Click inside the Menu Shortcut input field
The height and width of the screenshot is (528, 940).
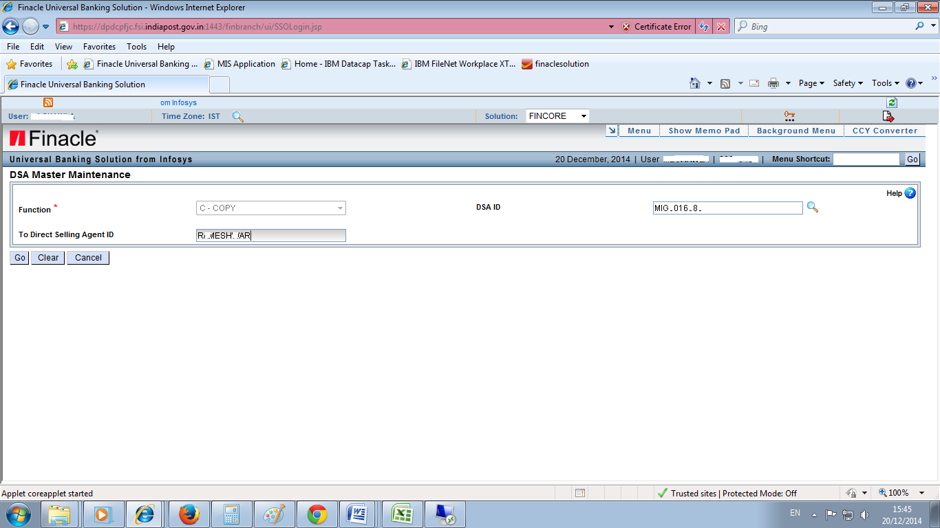(866, 159)
